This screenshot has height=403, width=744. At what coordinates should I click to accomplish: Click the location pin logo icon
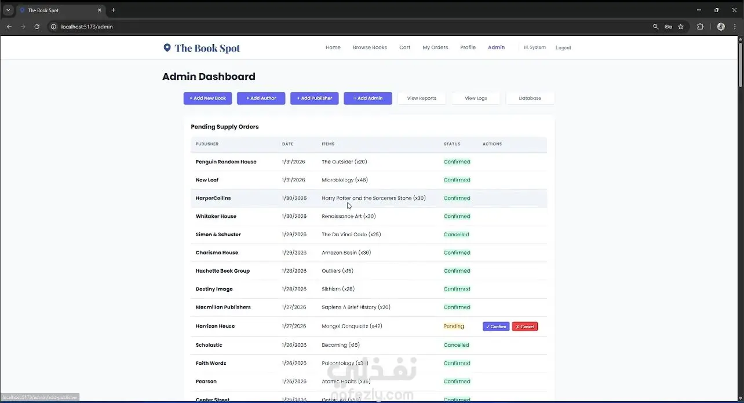pyautogui.click(x=167, y=48)
